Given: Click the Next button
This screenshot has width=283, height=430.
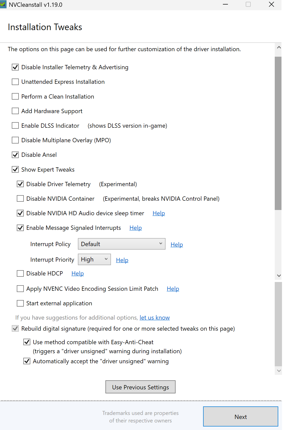Looking at the screenshot, I should [x=241, y=417].
